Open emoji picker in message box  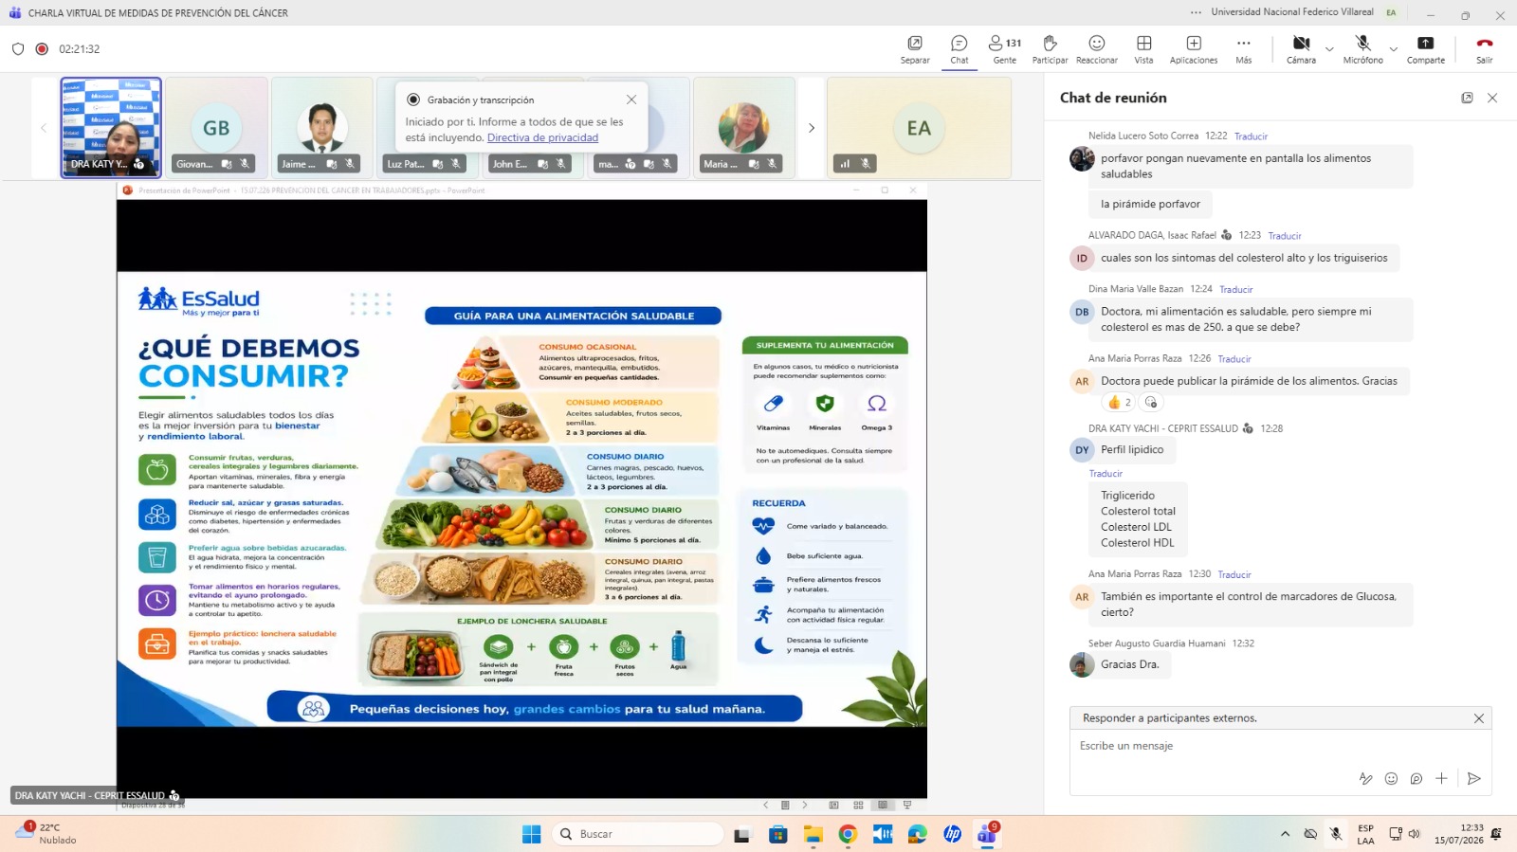coord(1391,779)
